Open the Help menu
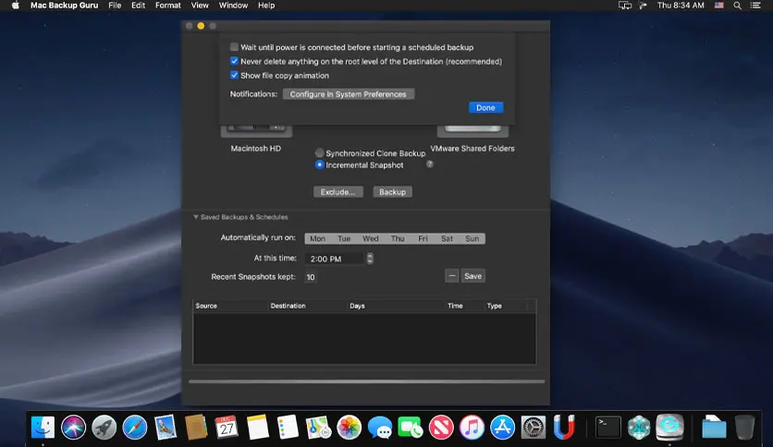The width and height of the screenshot is (773, 447). 266,6
